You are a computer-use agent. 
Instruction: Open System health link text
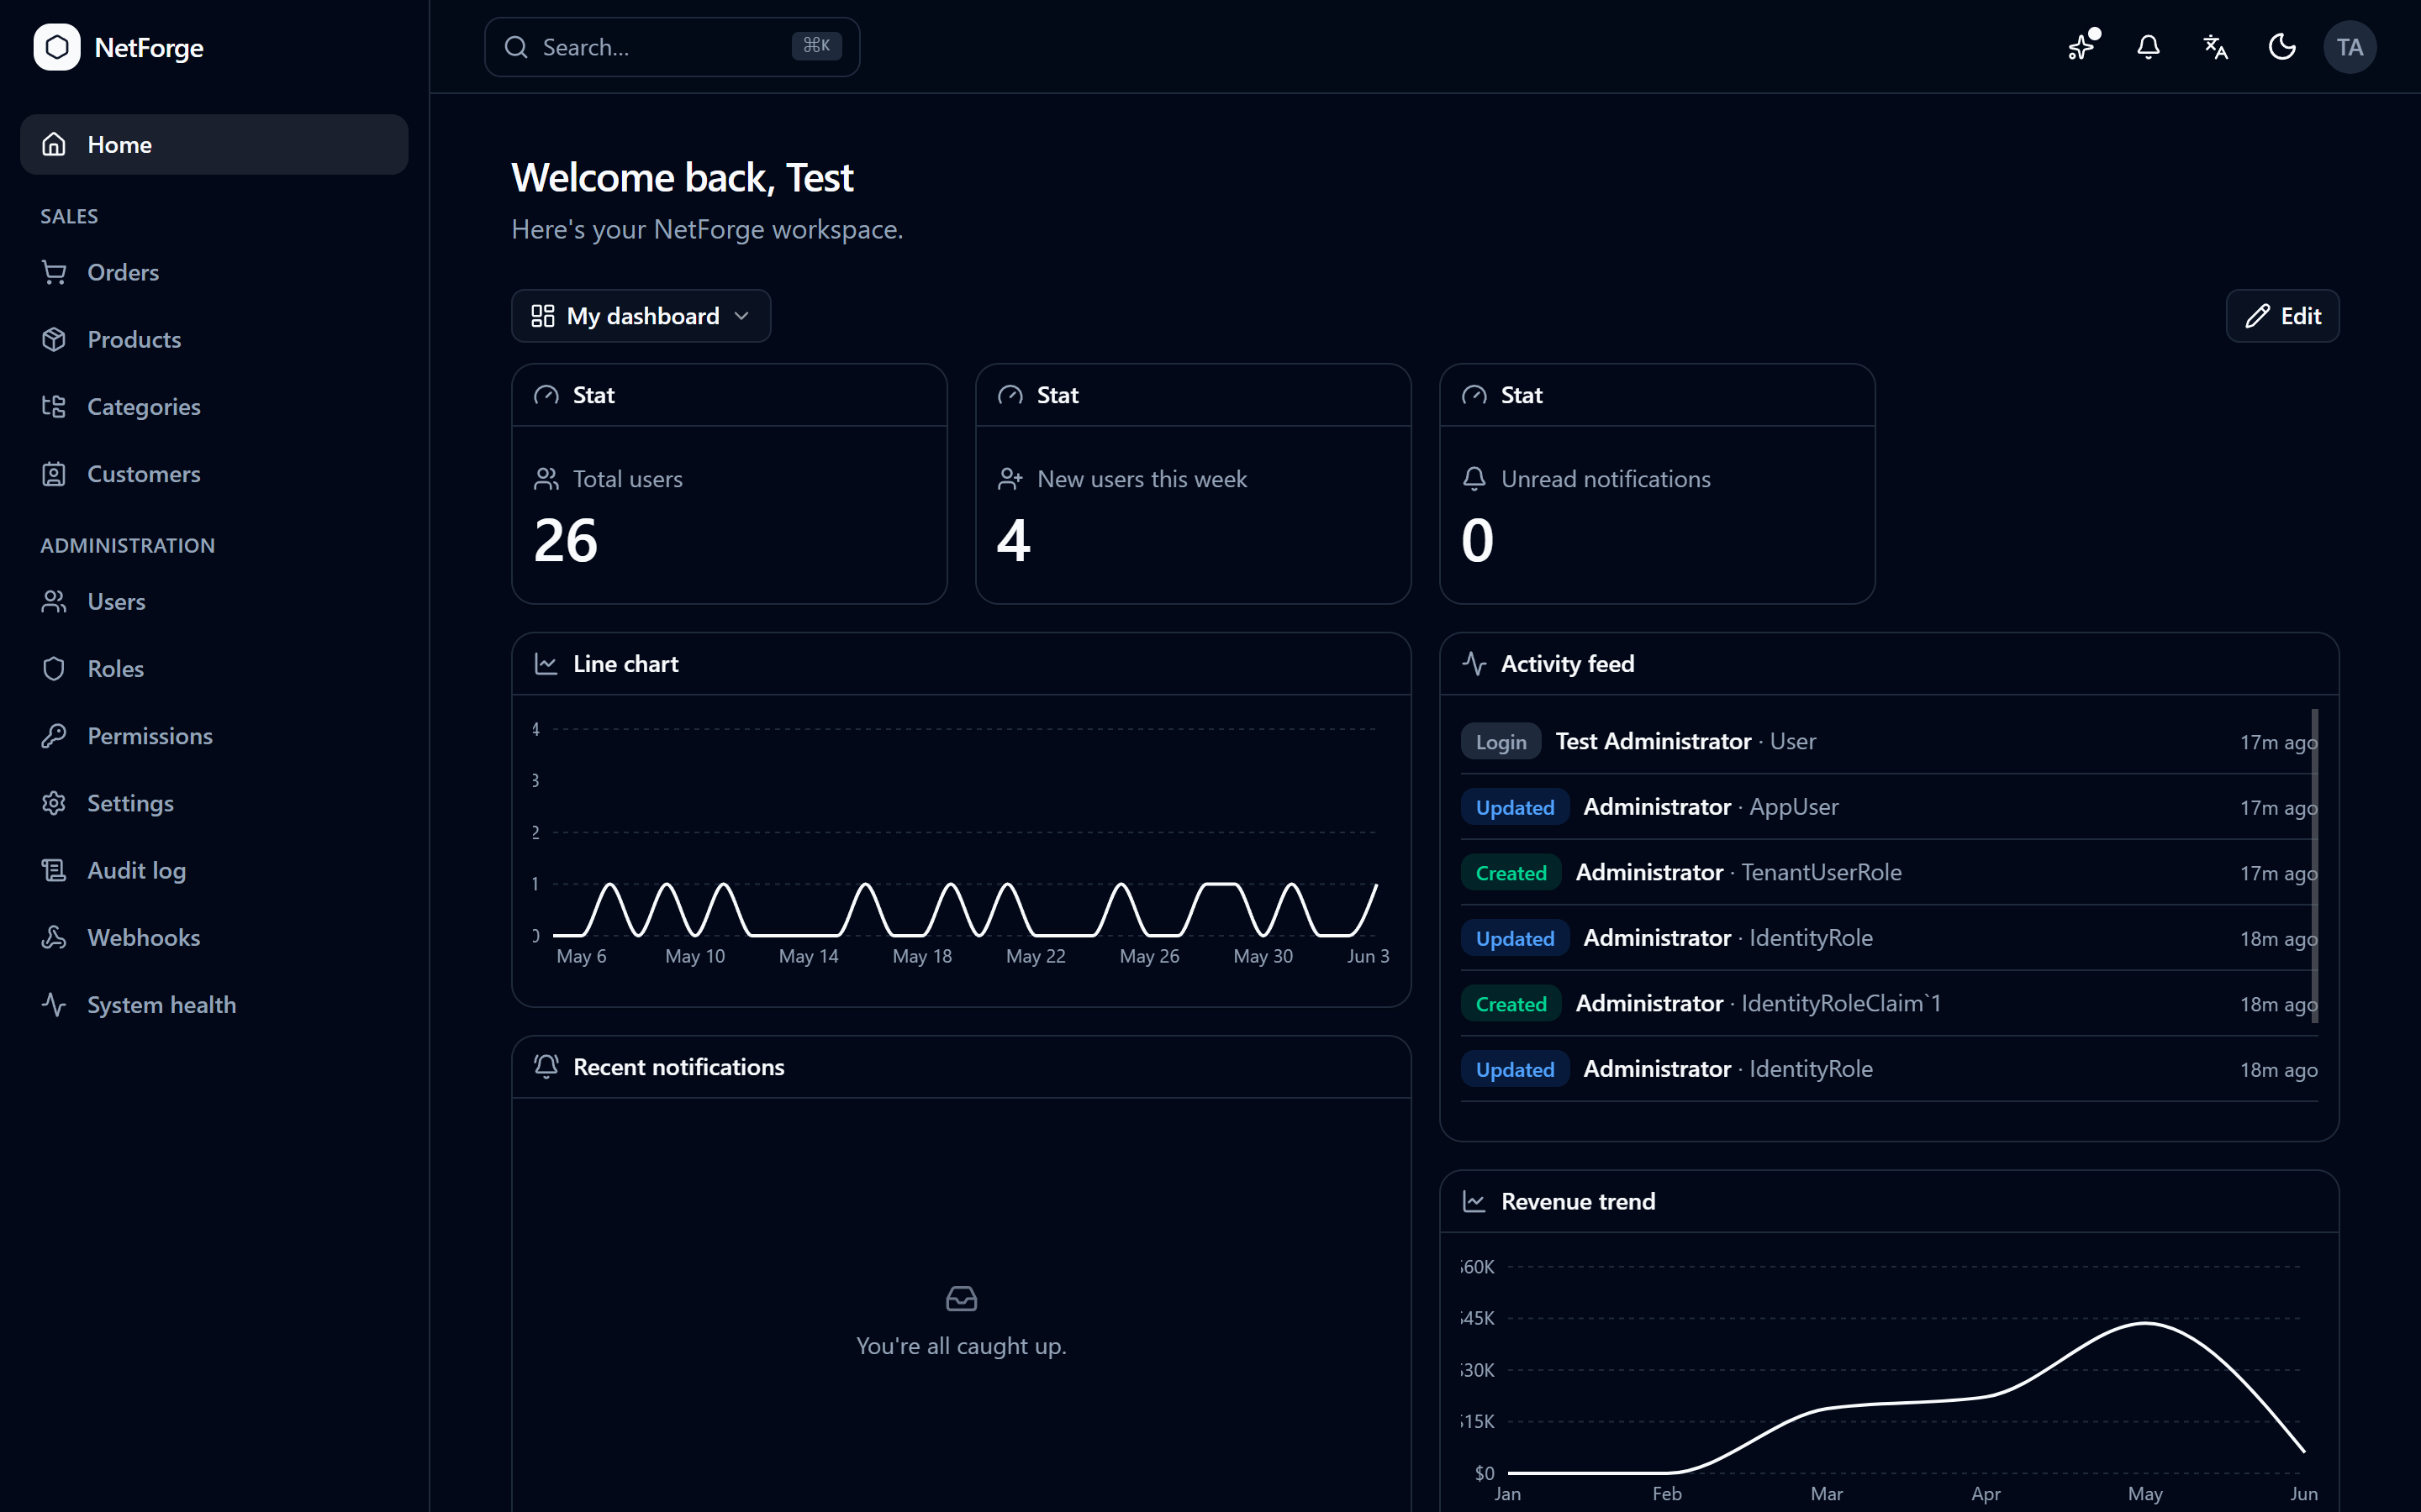click(x=162, y=1004)
